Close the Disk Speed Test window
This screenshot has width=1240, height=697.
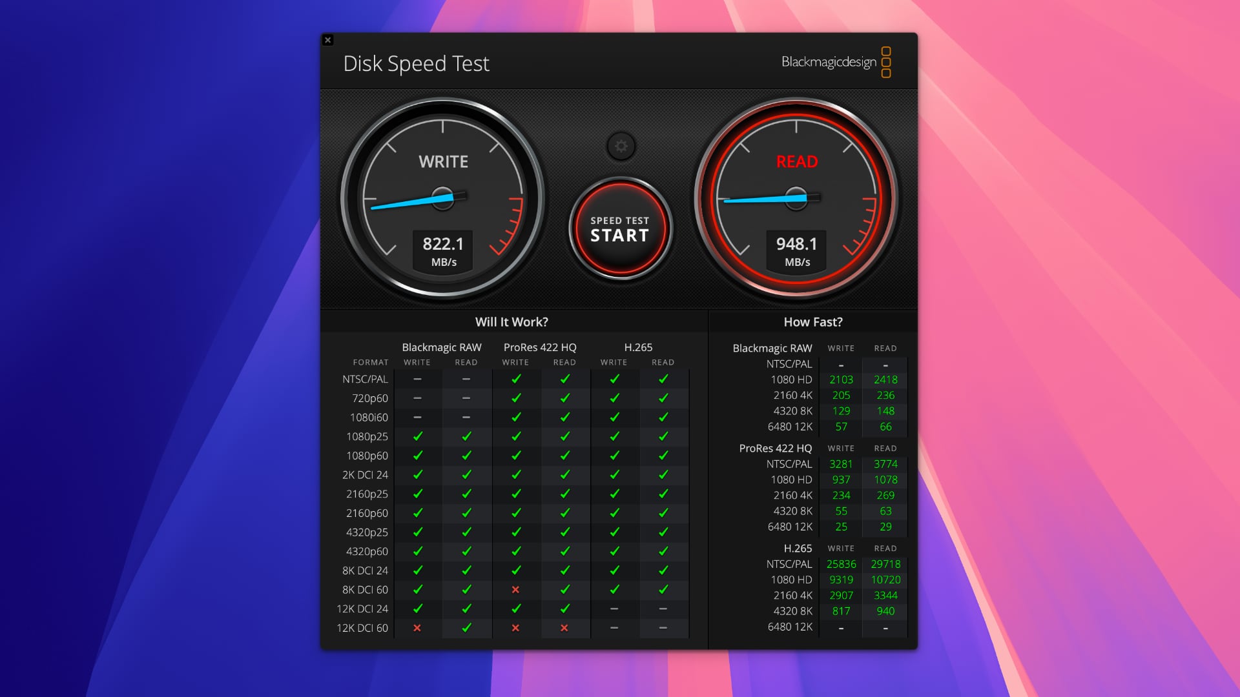tap(327, 40)
